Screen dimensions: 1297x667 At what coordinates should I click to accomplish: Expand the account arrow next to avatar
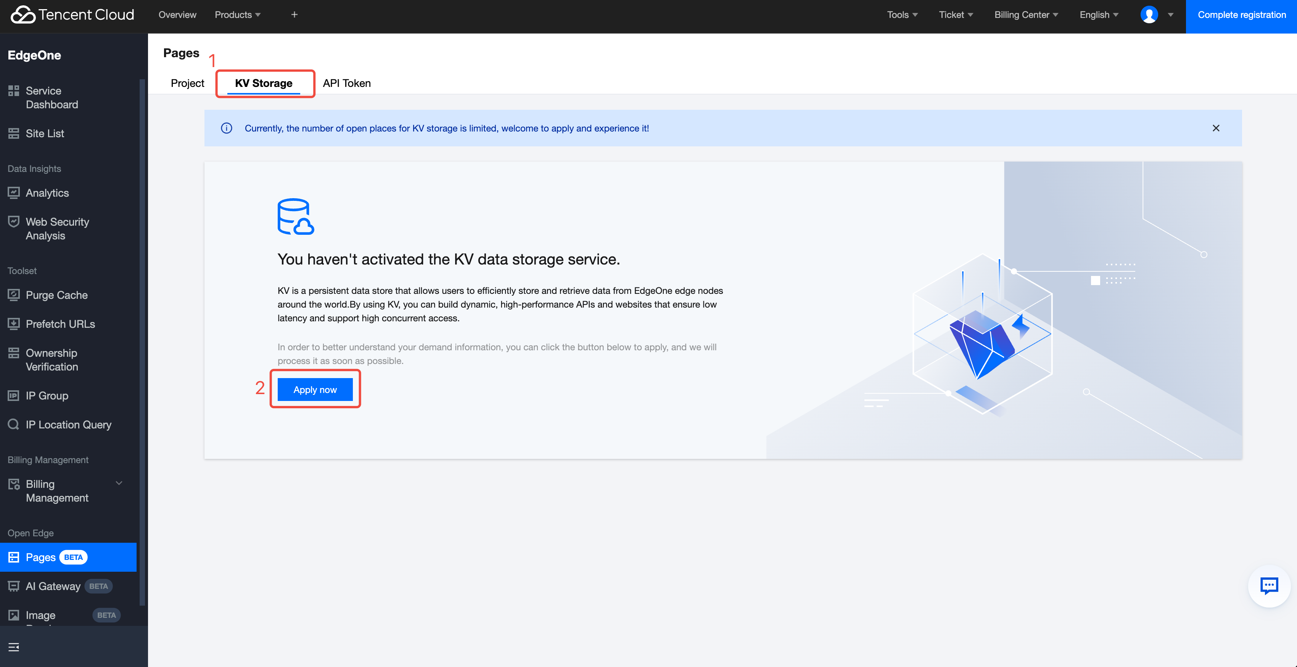1171,14
